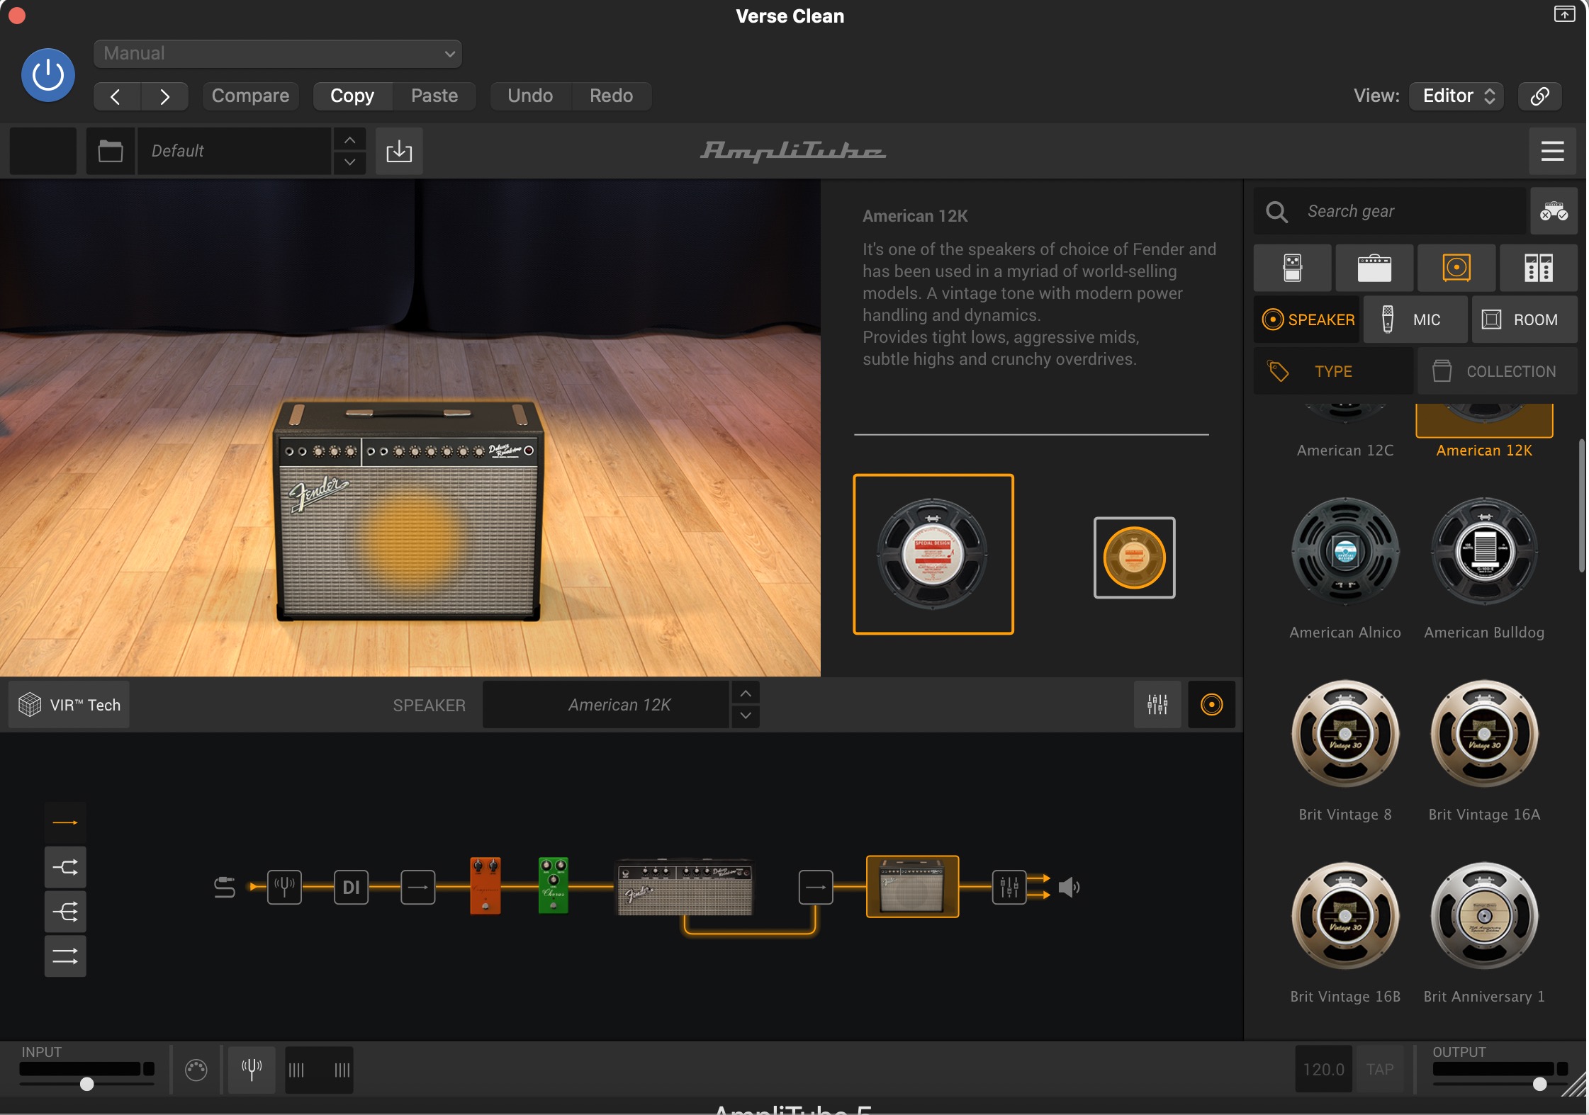Click the Paste button
Screen dimensions: 1589x1115
pyautogui.click(x=434, y=96)
